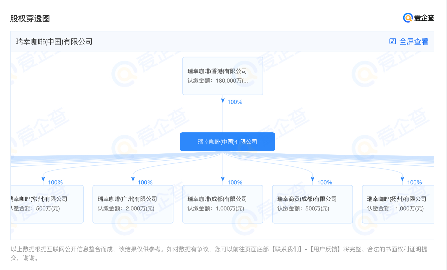
Task: Click 认缴金额：2,000万(元) under 广州 company
Action: (x=126, y=209)
